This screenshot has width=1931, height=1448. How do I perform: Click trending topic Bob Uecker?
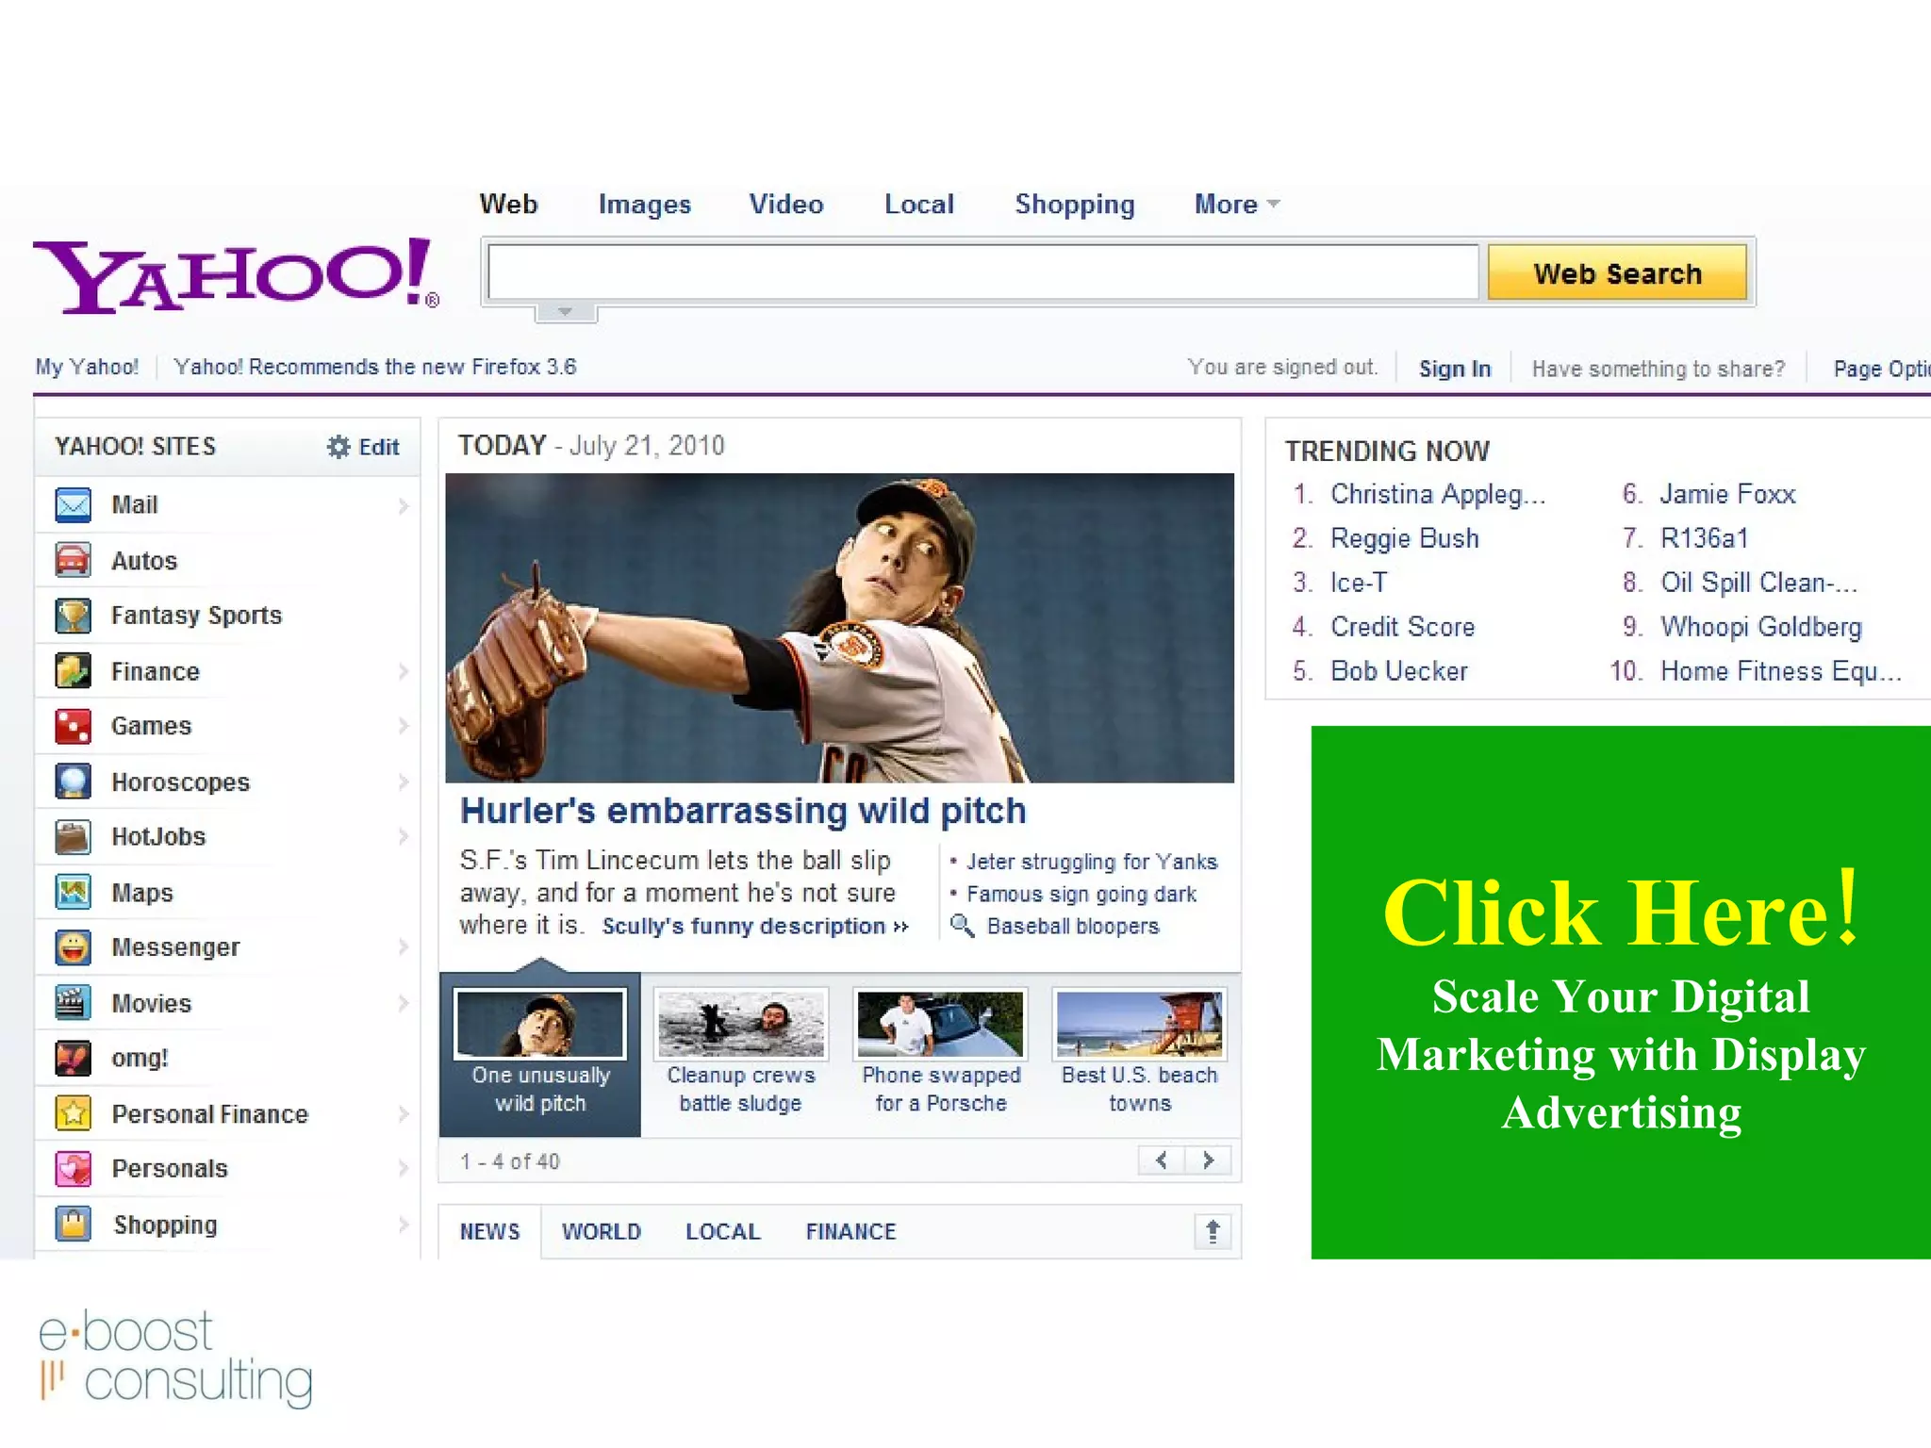coord(1399,671)
